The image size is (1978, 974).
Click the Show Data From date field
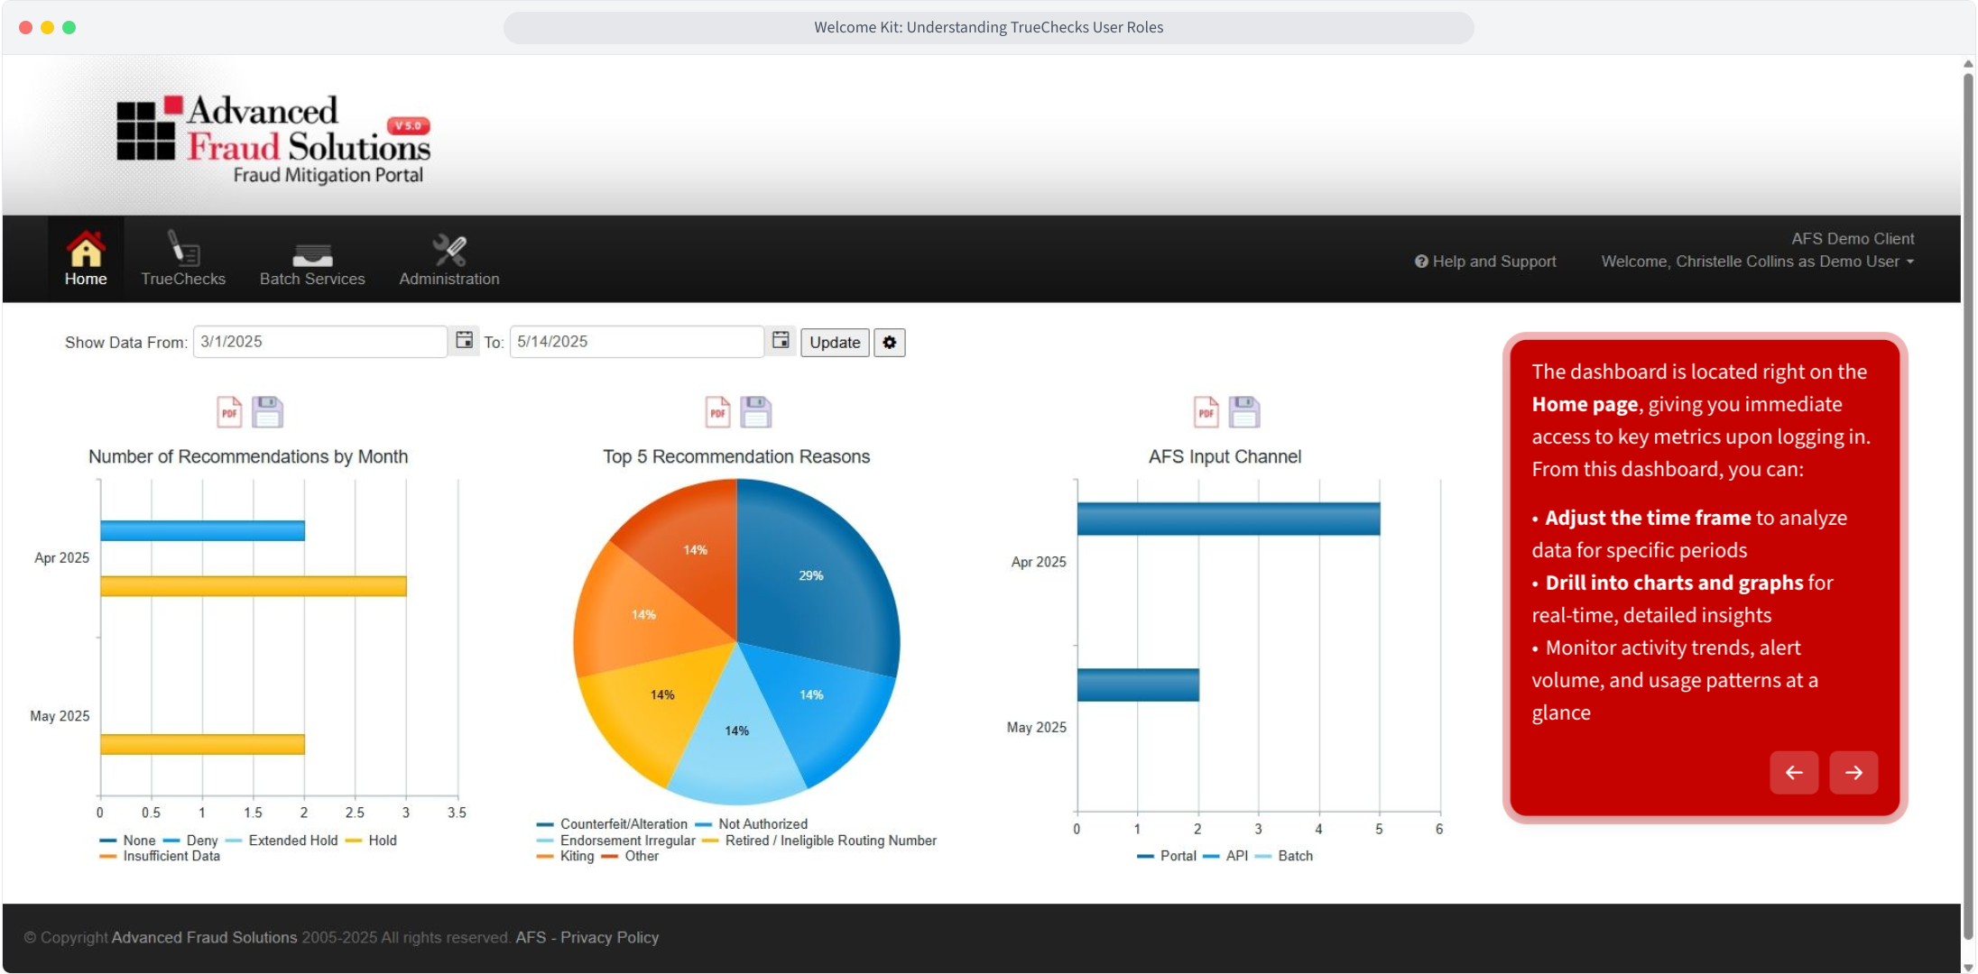[x=320, y=342]
